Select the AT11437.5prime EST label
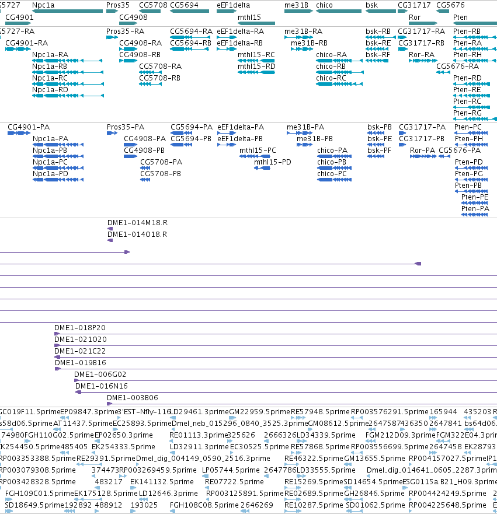Screen dimensions: 497x514 tap(83, 424)
